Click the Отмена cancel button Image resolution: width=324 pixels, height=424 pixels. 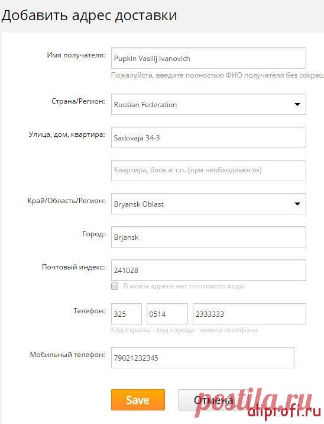tap(213, 400)
